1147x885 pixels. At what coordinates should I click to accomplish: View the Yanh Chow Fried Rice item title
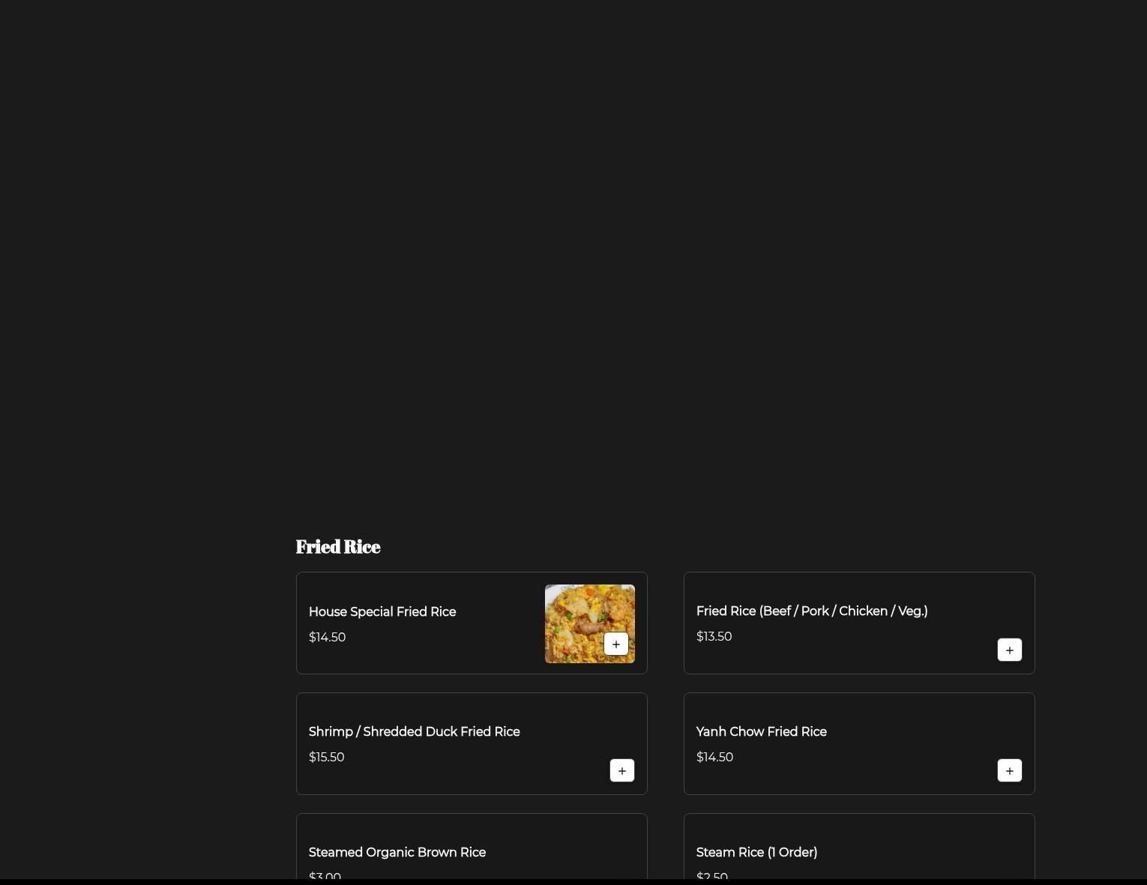pyautogui.click(x=761, y=731)
